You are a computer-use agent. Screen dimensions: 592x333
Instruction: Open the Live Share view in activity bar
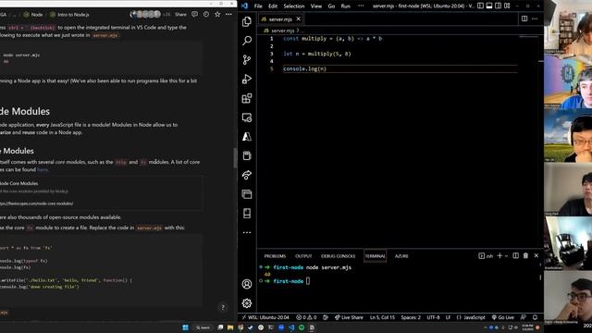tap(247, 175)
